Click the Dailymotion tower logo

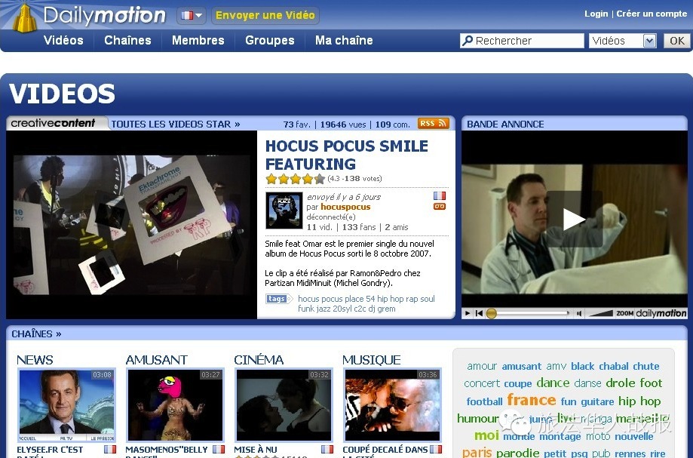[24, 17]
